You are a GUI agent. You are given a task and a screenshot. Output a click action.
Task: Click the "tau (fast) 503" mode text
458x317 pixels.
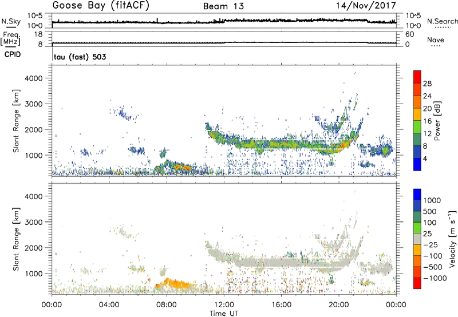click(x=80, y=57)
